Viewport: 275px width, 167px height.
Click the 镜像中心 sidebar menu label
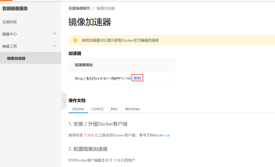point(10,34)
